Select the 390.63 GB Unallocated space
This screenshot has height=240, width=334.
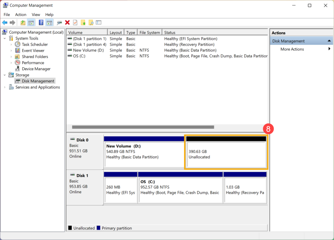pyautogui.click(x=226, y=154)
